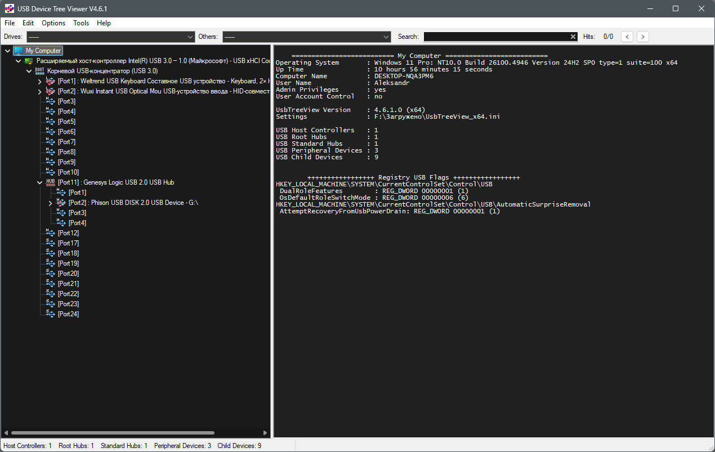
Task: Click the SuperSpeed port icon for Port17
Action: point(50,243)
